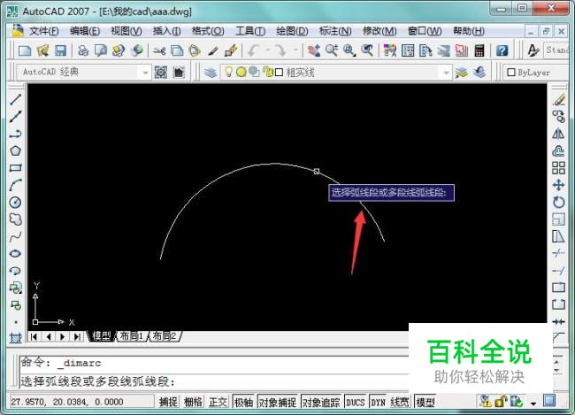The image size is (575, 415).
Task: Click the Erase tool in modify toolbar
Action: 559,99
